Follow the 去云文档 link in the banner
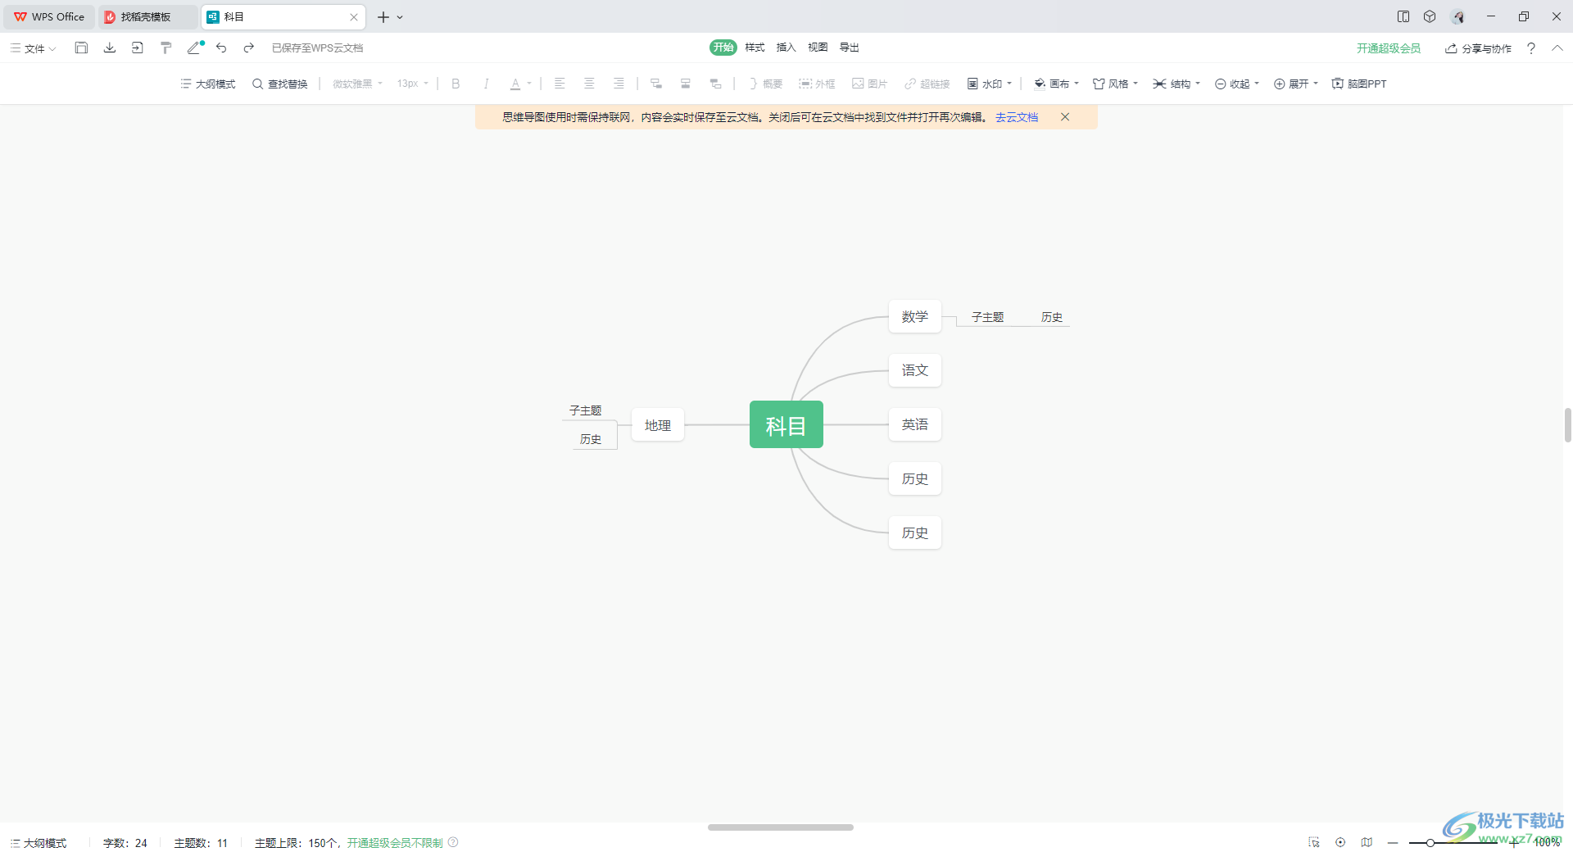Image resolution: width=1573 pixels, height=852 pixels. [1017, 117]
